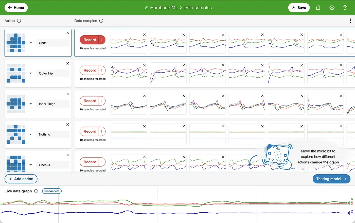Image resolution: width=355 pixels, height=223 pixels.
Task: Delete the Outer Hip action
Action: (x=68, y=63)
